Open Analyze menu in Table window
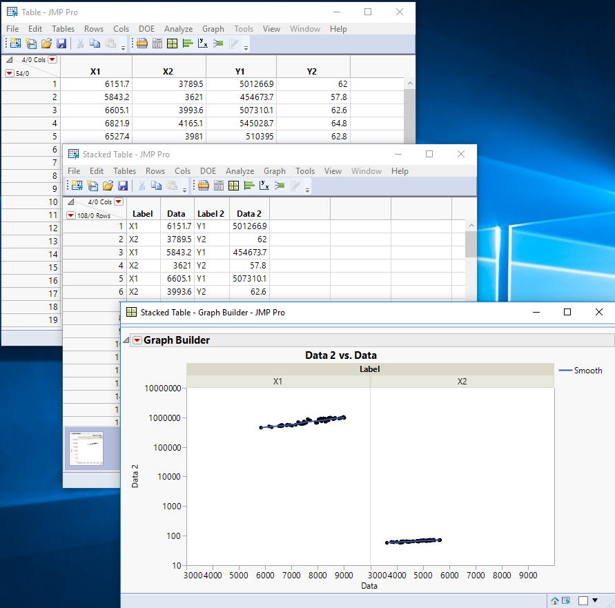 (178, 29)
